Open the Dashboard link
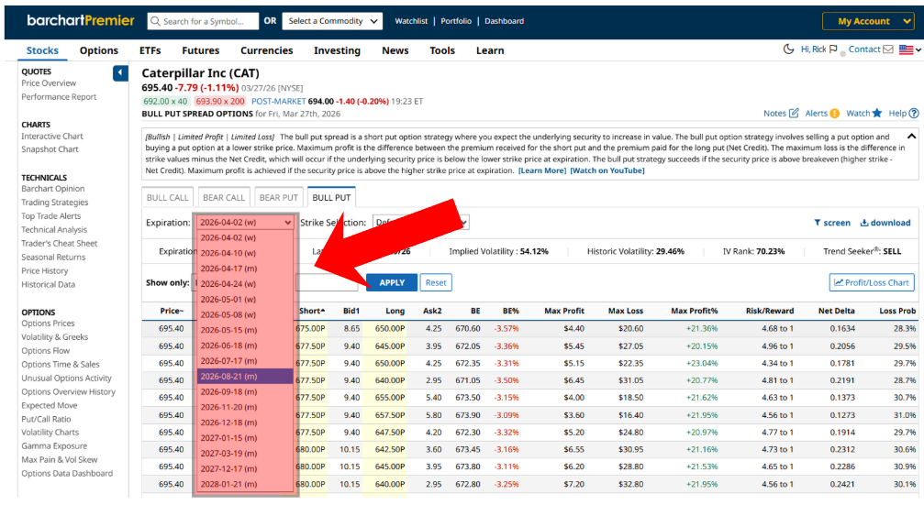The width and height of the screenshot is (924, 505). pyautogui.click(x=505, y=21)
